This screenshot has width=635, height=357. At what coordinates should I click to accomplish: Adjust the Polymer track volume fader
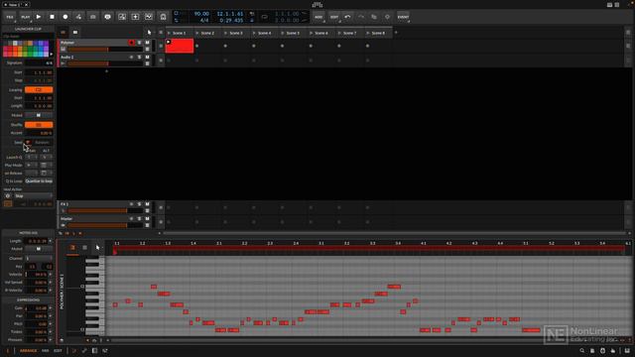(x=105, y=49)
